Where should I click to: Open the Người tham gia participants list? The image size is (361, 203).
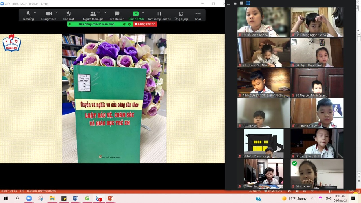[93, 15]
